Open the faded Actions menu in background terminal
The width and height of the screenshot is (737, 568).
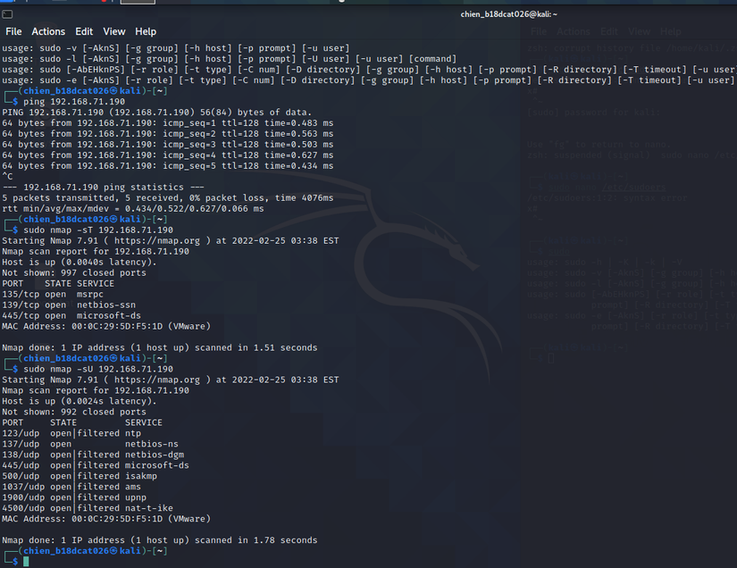[574, 31]
